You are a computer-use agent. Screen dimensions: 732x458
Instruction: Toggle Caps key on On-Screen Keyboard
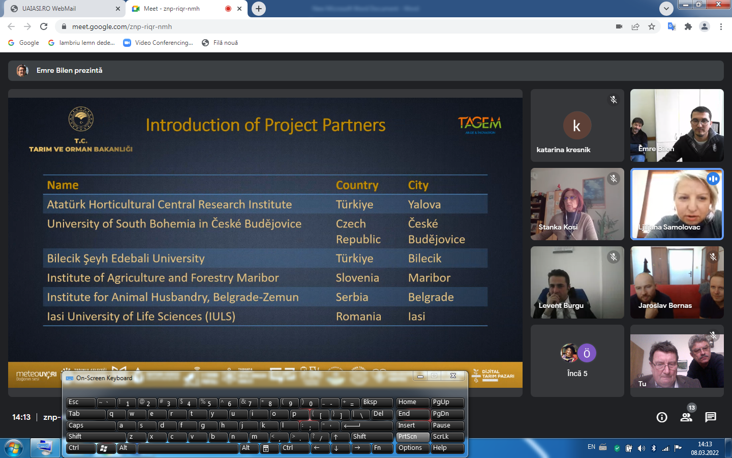[90, 425]
